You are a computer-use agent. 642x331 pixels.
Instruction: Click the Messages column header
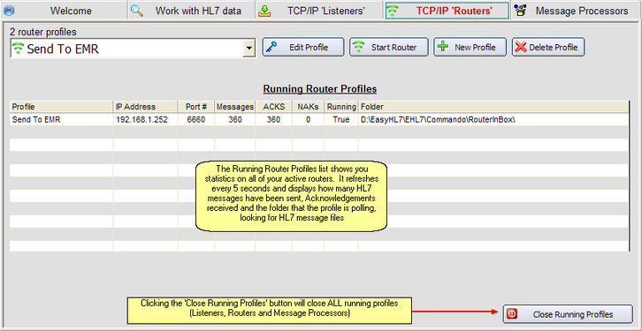pyautogui.click(x=235, y=107)
